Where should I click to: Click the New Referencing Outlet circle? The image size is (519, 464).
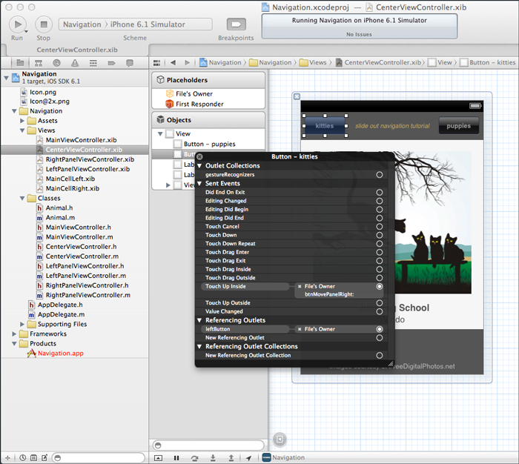(x=380, y=338)
